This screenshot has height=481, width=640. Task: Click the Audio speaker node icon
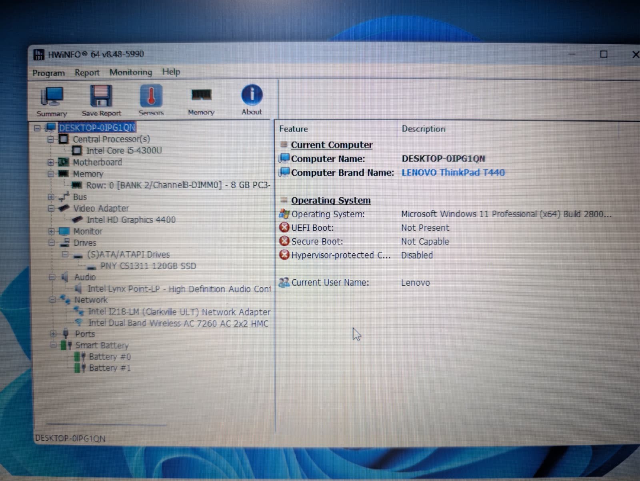point(65,277)
